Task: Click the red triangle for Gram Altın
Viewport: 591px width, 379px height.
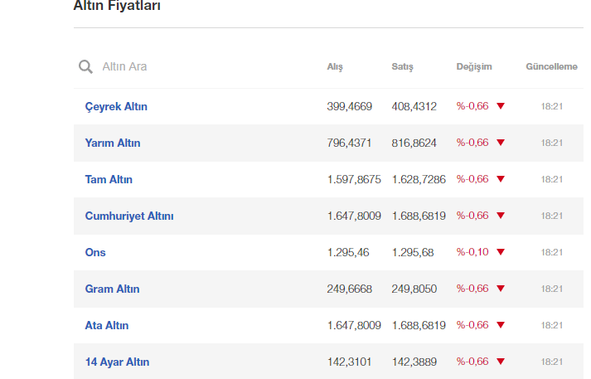Action: click(501, 289)
